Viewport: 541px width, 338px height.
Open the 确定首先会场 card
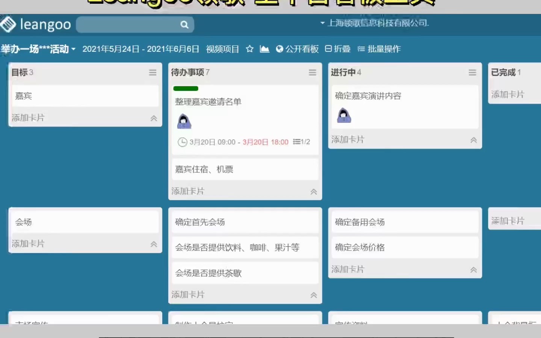coord(245,222)
